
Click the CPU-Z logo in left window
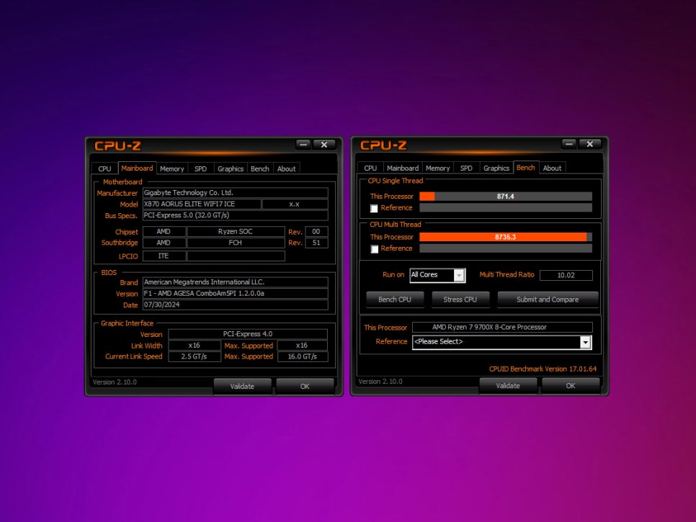117,146
